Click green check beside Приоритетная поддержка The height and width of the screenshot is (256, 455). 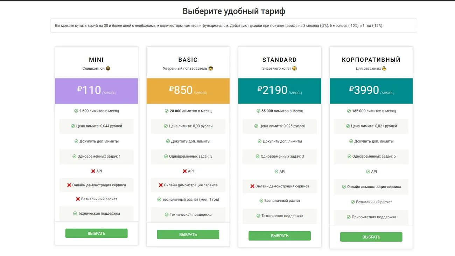click(349, 217)
